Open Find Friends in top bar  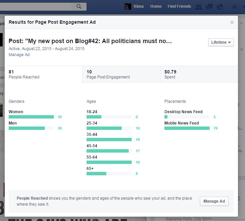pos(179,6)
